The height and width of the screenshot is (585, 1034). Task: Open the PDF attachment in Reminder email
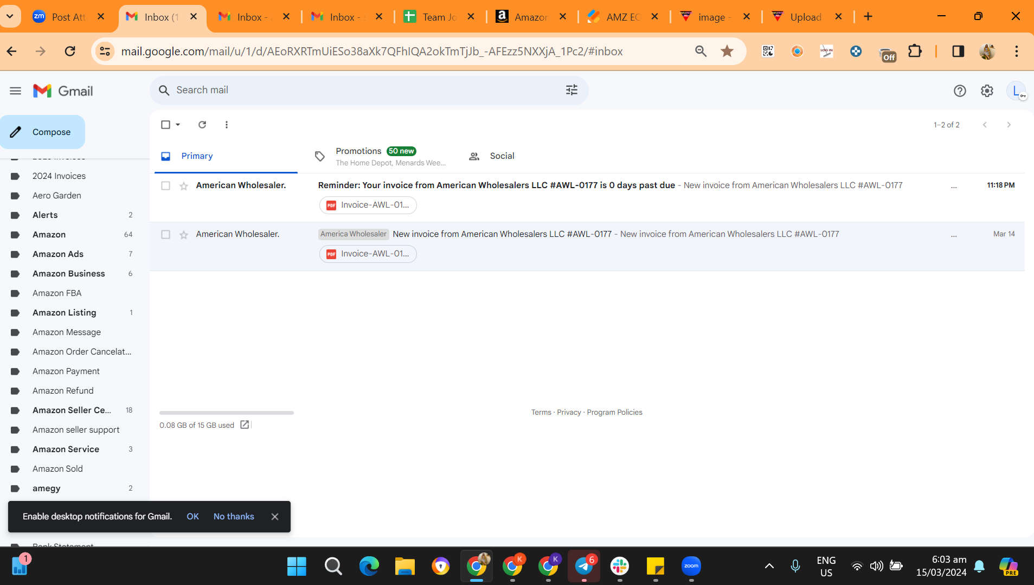tap(368, 205)
